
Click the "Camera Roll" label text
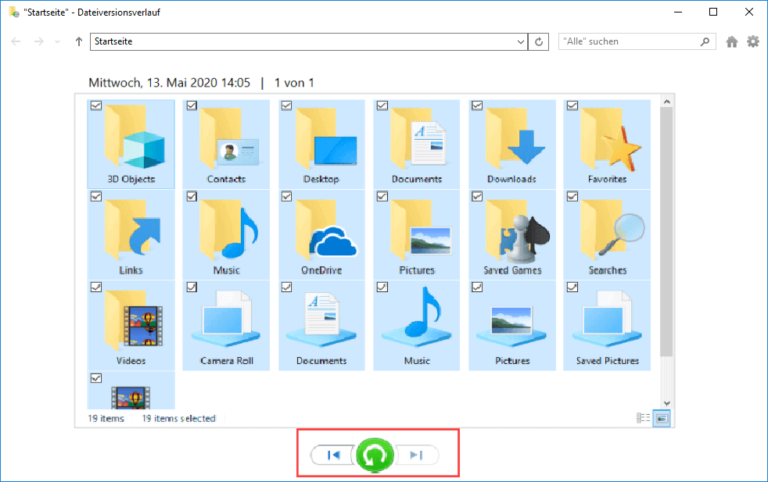click(x=227, y=361)
